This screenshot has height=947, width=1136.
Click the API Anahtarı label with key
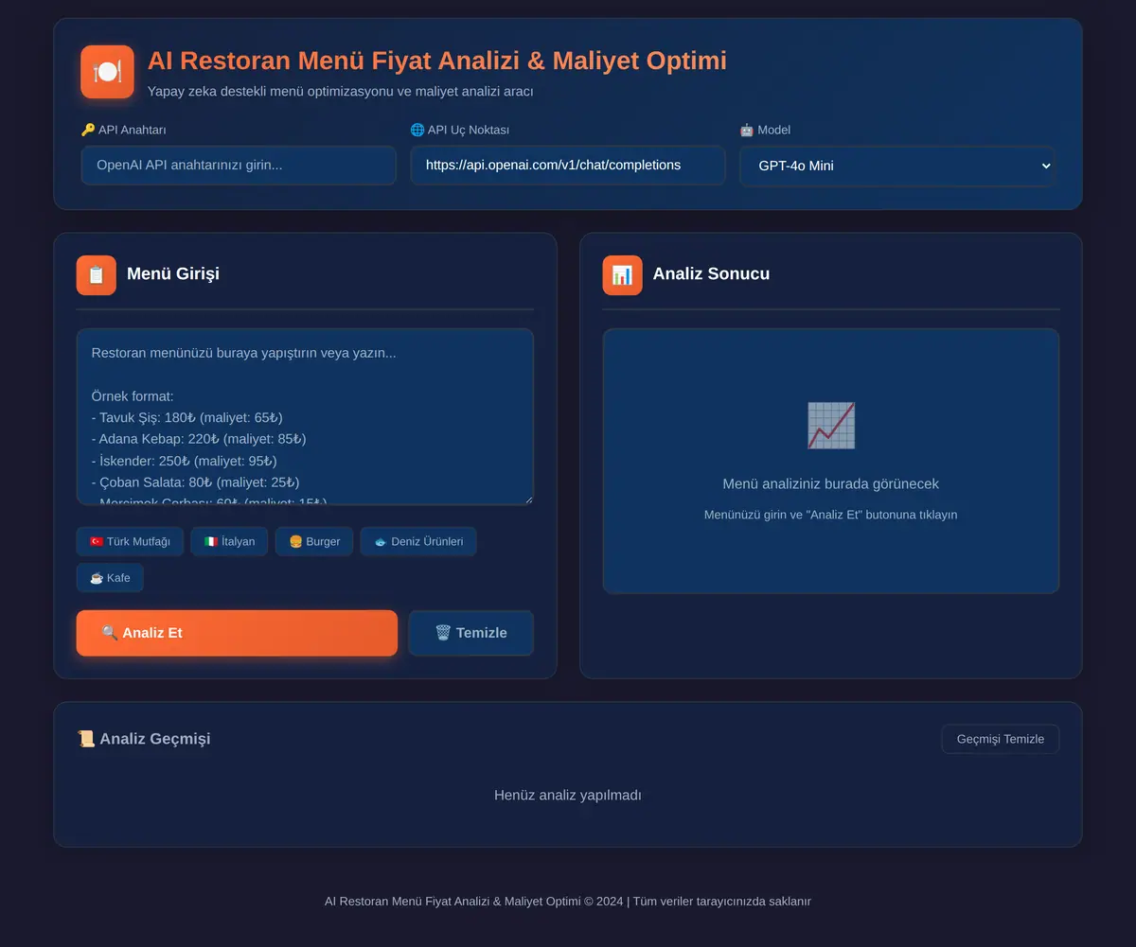[x=124, y=130]
